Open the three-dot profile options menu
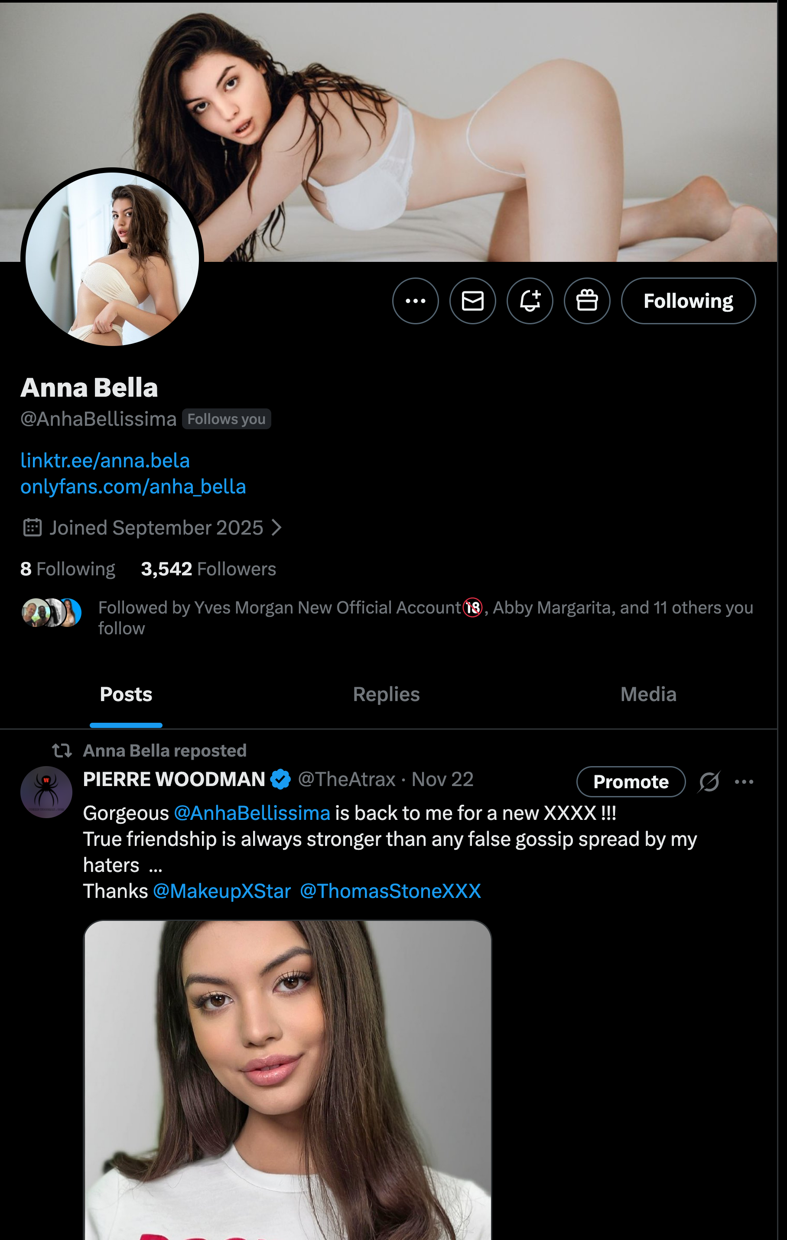The width and height of the screenshot is (787, 1240). pos(415,301)
